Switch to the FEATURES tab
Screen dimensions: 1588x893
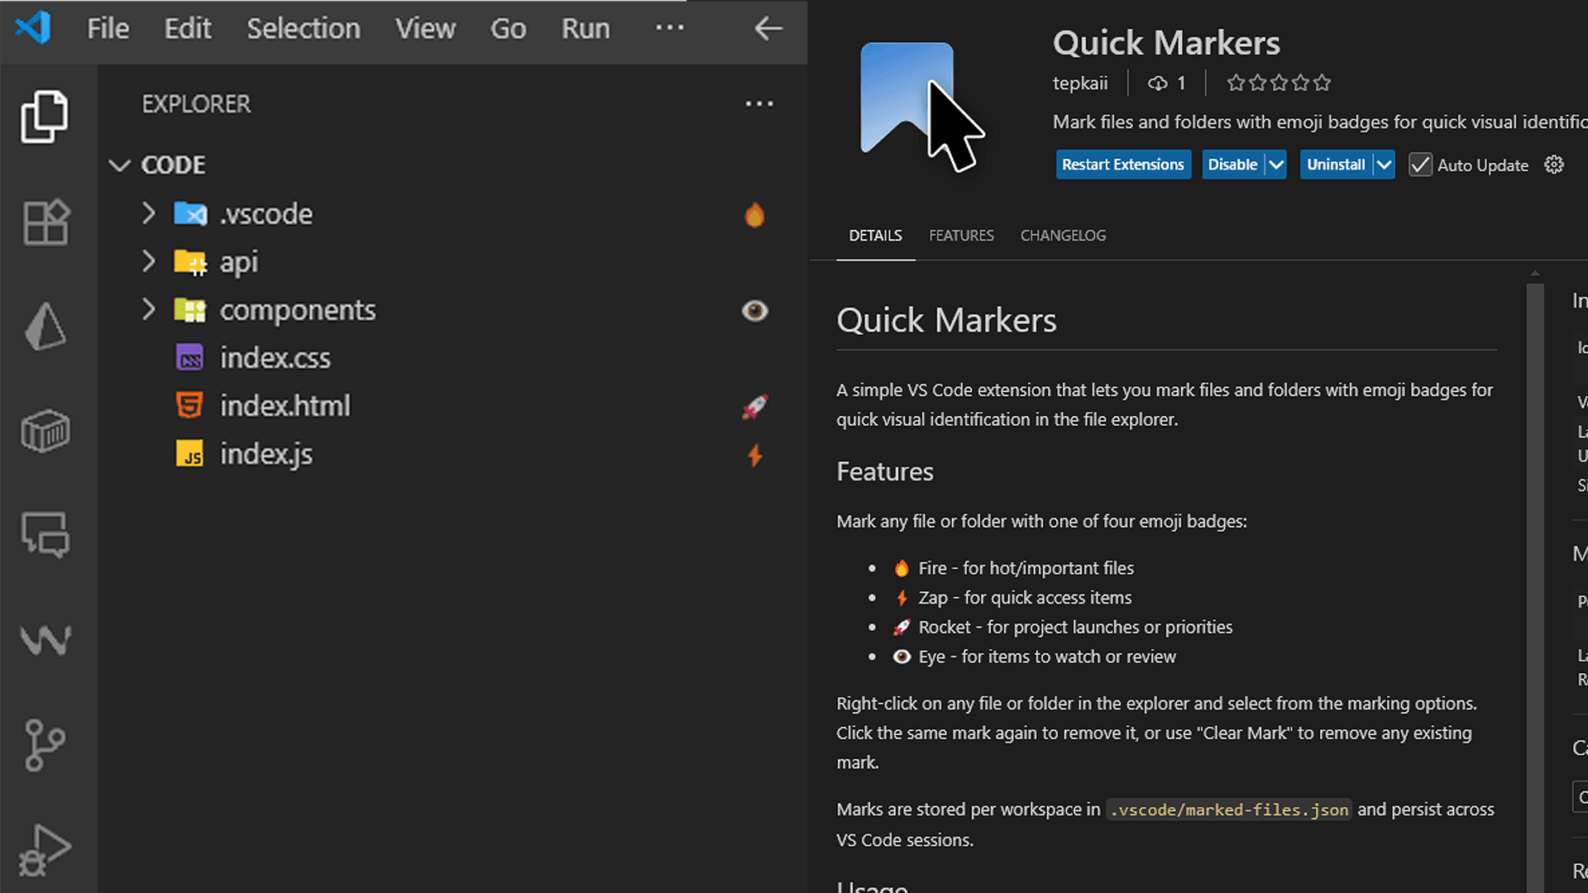click(961, 236)
